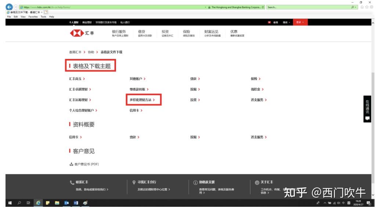Click the 香港汇丰 breadcrumb link

[x=75, y=52]
